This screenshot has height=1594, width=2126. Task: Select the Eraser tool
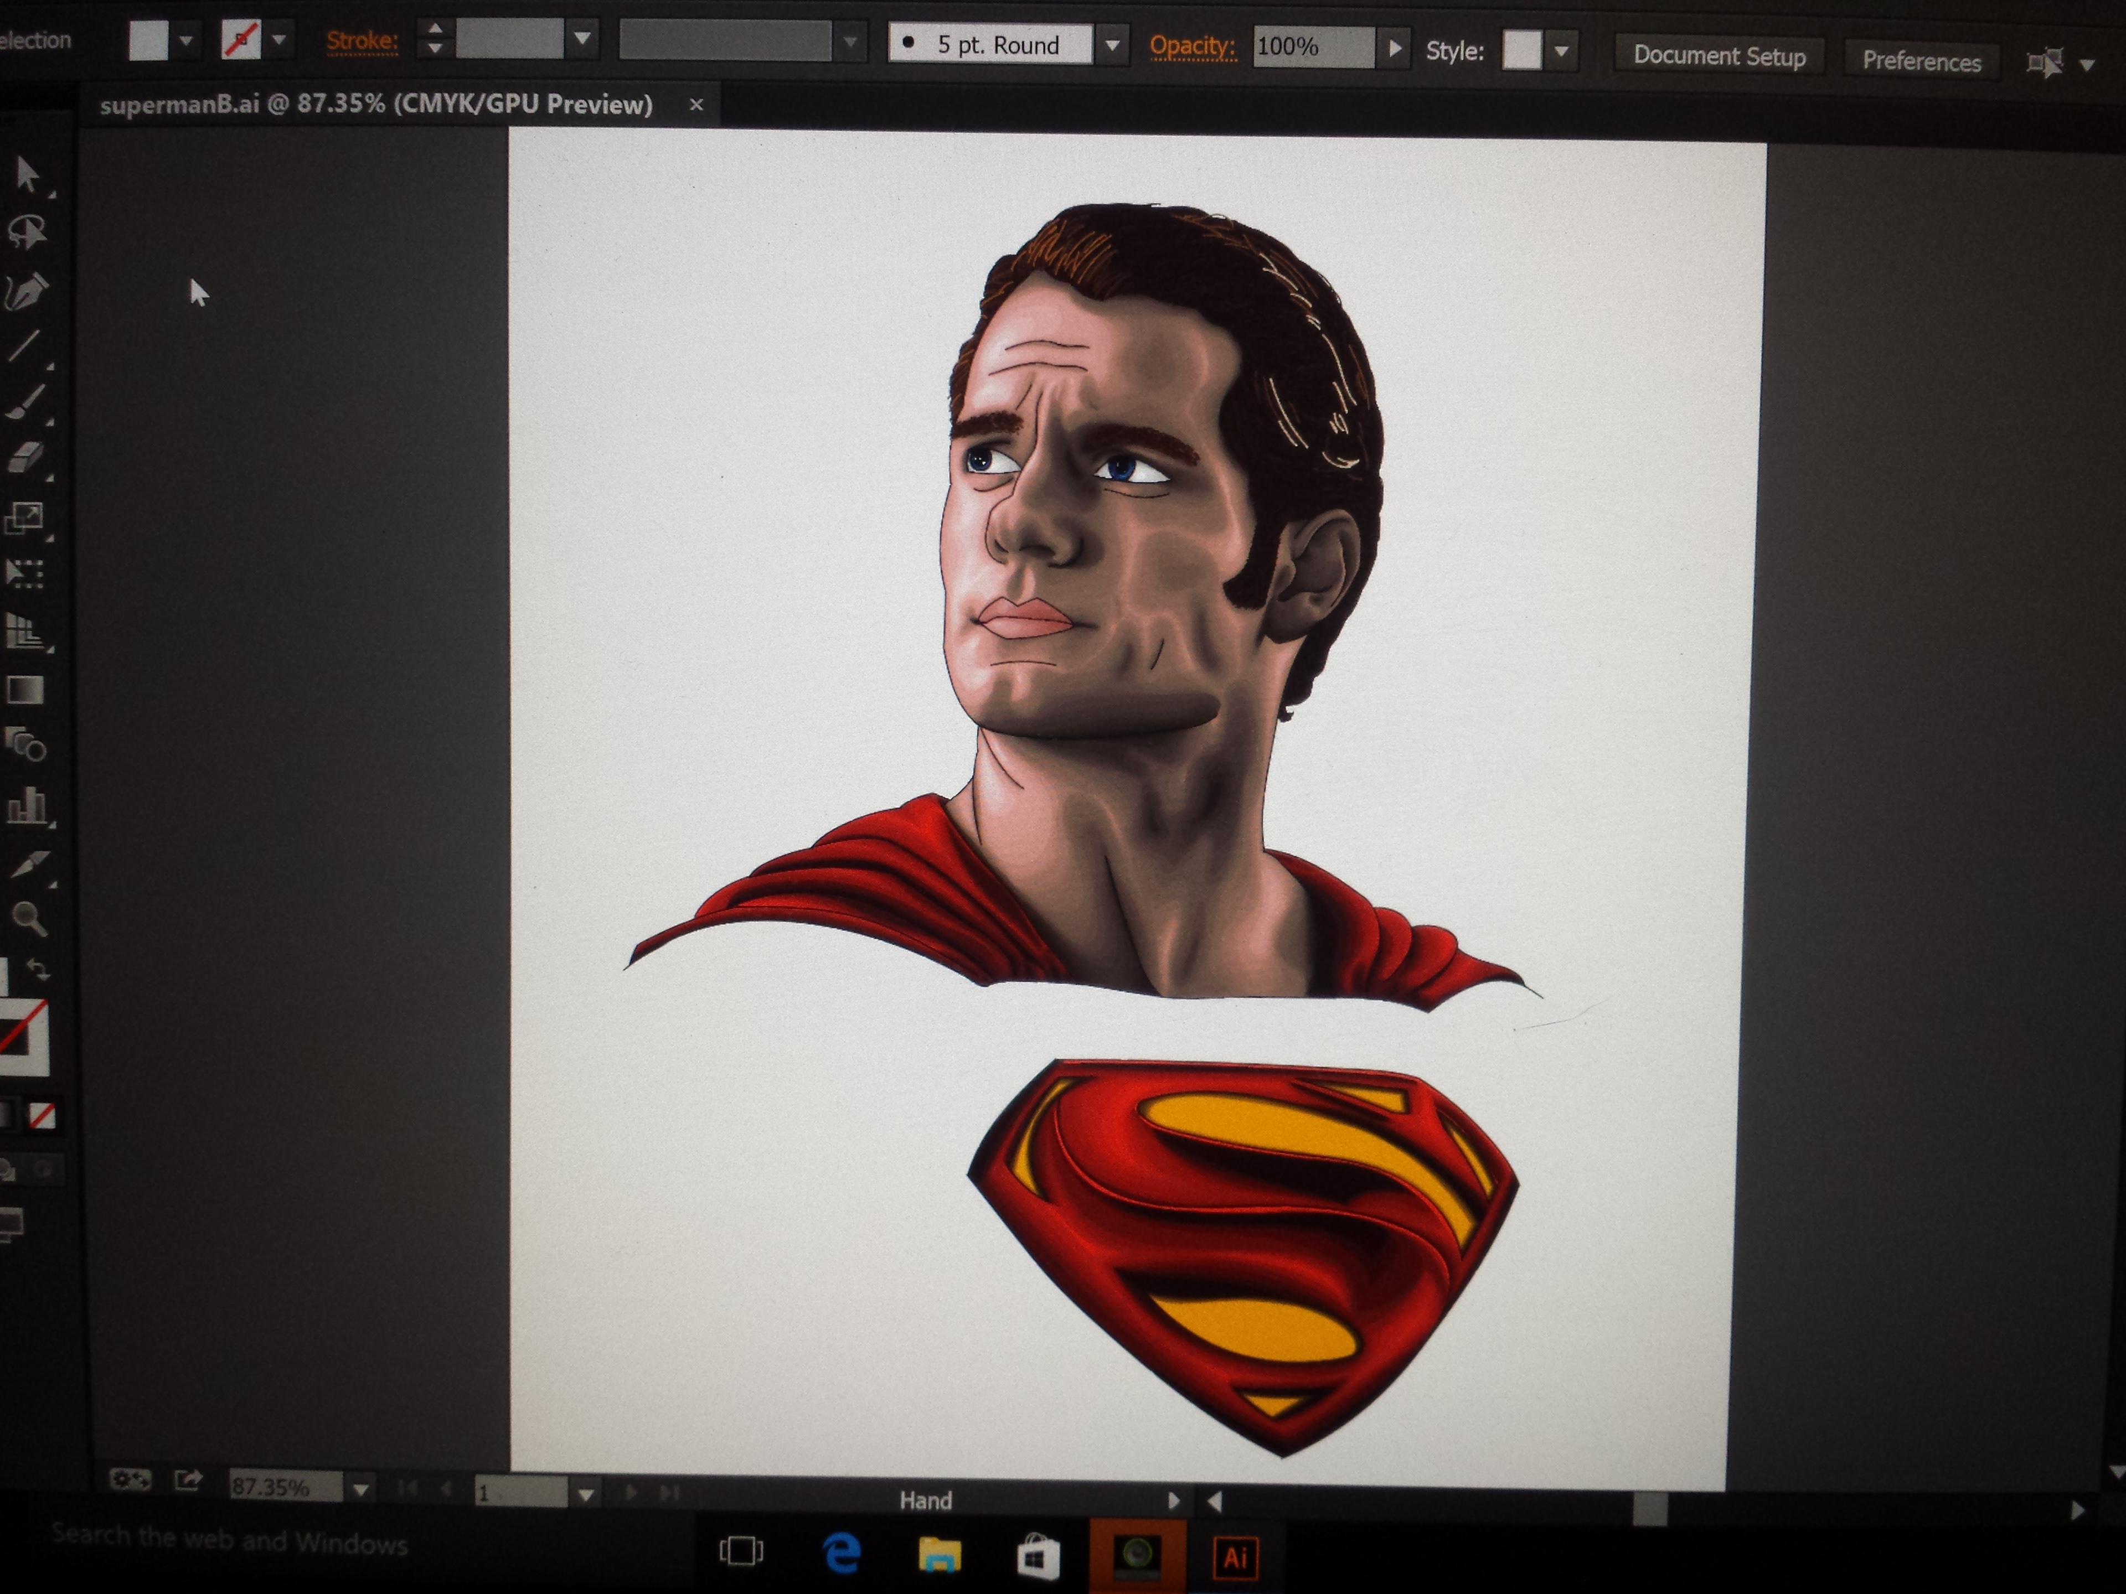click(27, 458)
